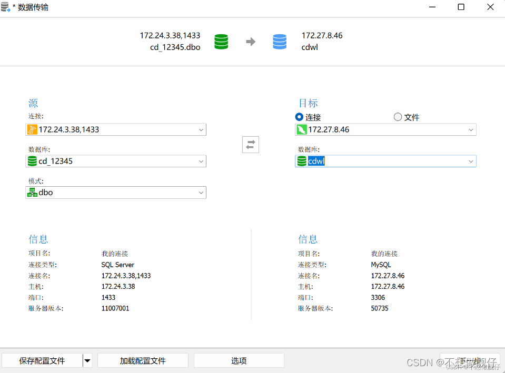Image resolution: width=505 pixels, height=373 pixels.
Task: Click the source port value 1433
Action: (x=108, y=297)
